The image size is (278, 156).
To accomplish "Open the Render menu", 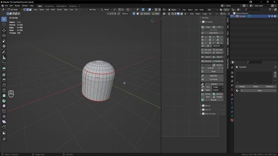I will [17, 6].
